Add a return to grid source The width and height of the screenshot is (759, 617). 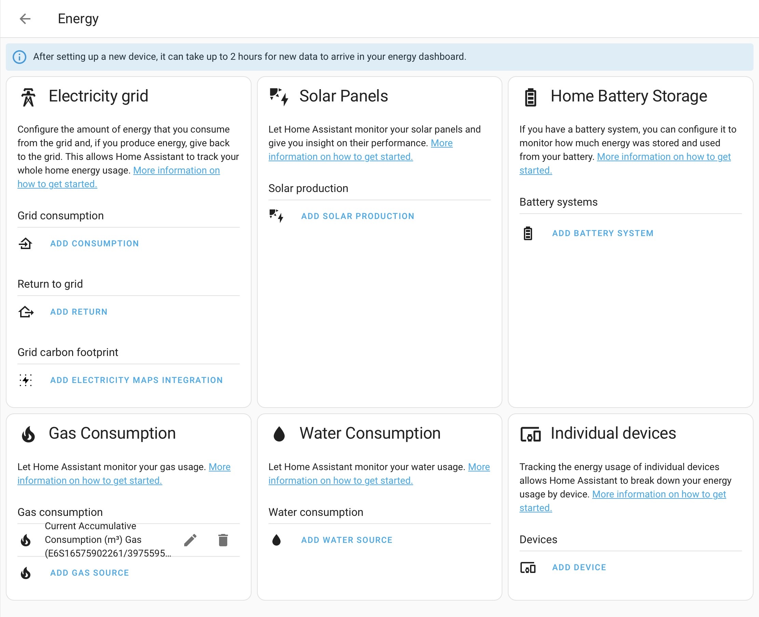pyautogui.click(x=79, y=312)
